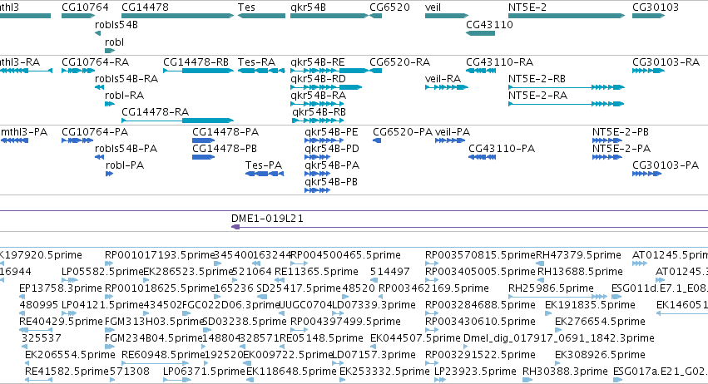Click the EK206554.5prime EST label

coord(70,355)
